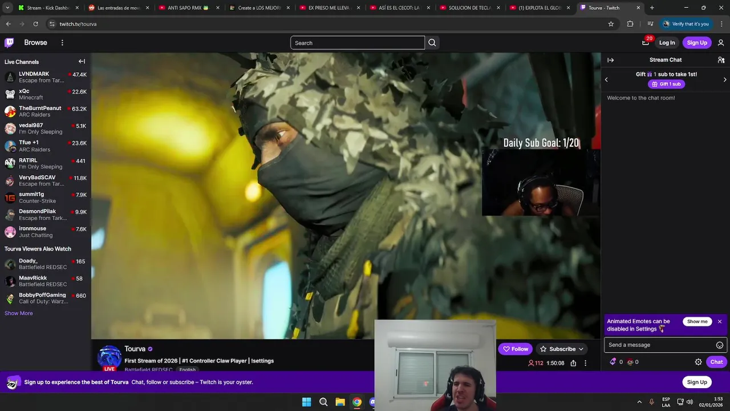730x411 pixels.
Task: Open the Prime loot notifications icon
Action: [x=646, y=42]
